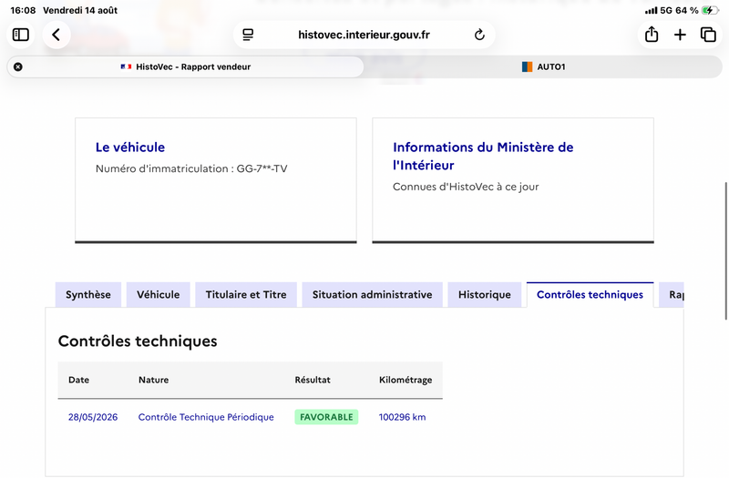The width and height of the screenshot is (729, 478).
Task: Click the green FAVORABLE badge
Action: click(x=326, y=417)
